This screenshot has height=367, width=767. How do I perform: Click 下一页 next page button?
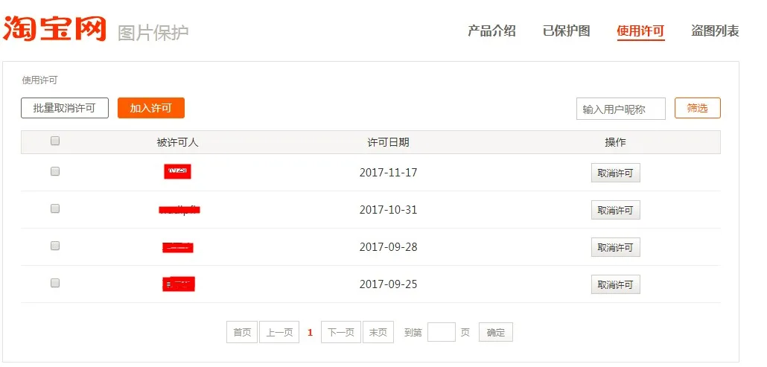pyautogui.click(x=341, y=332)
